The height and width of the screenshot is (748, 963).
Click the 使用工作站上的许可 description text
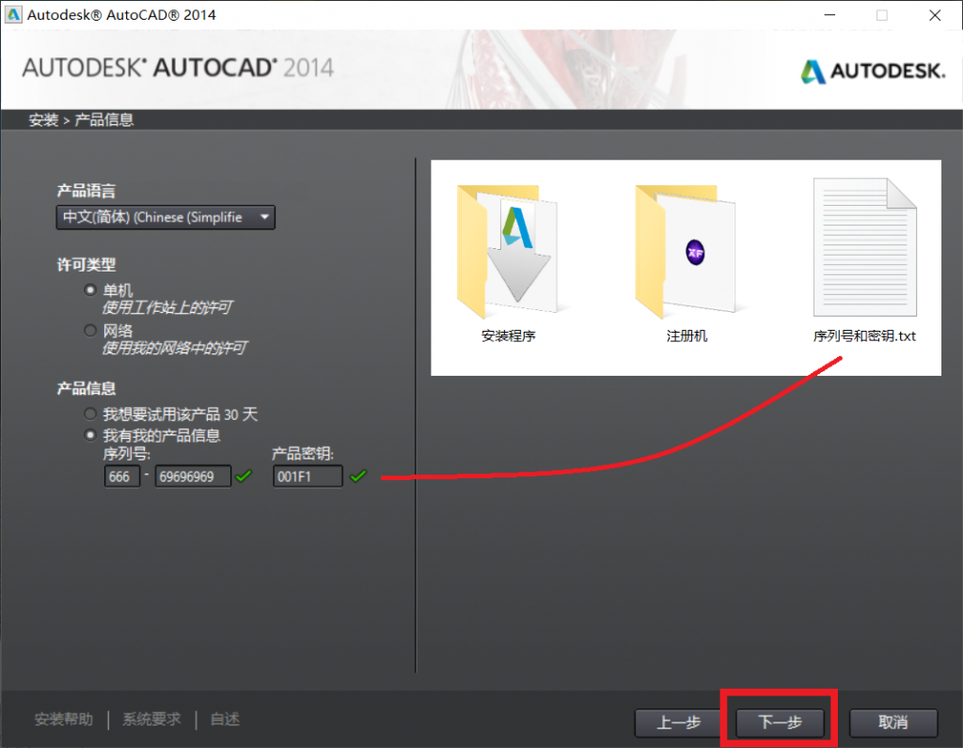coord(167,307)
